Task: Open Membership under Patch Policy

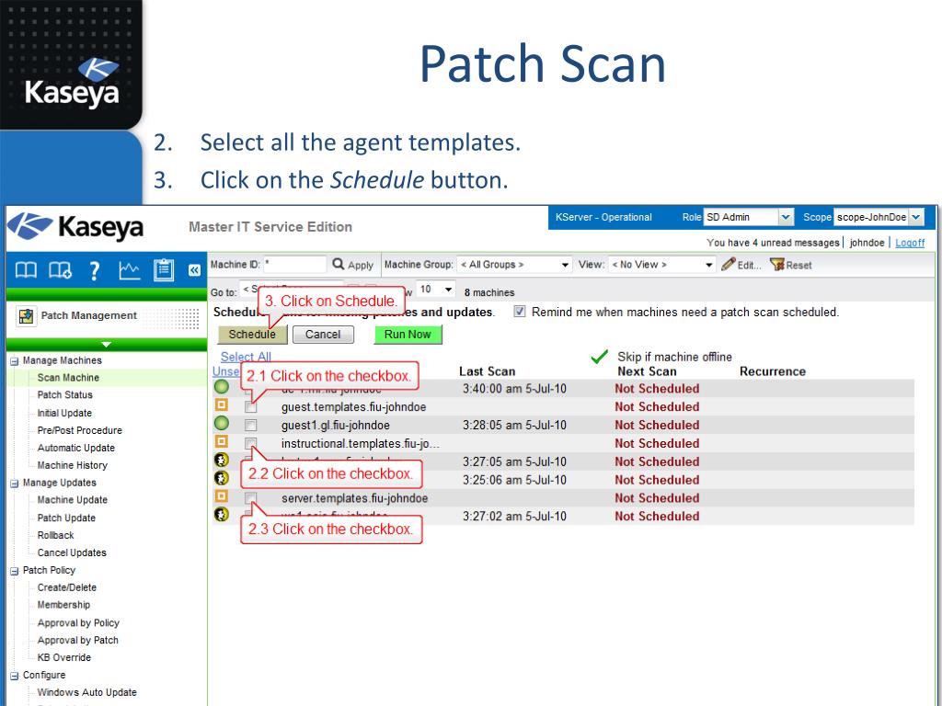Action: click(63, 605)
